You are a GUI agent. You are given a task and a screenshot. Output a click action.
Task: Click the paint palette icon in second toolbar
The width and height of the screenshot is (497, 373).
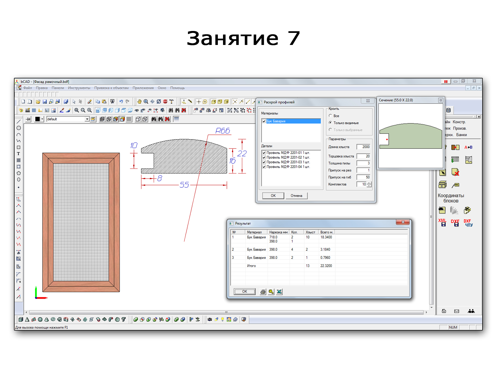pyautogui.click(x=21, y=110)
